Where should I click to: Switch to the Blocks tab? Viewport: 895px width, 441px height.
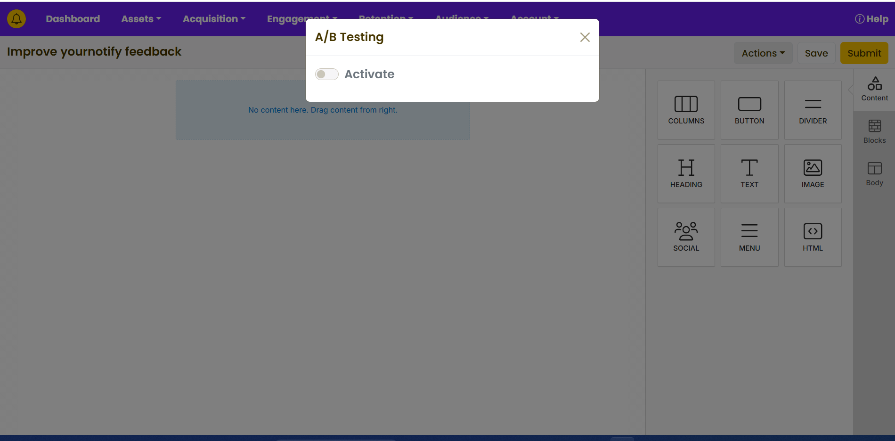click(x=874, y=131)
